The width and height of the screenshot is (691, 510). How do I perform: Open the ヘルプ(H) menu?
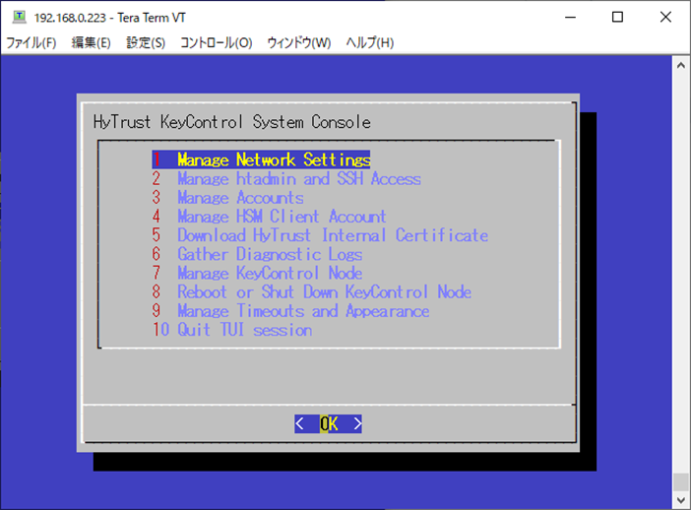point(370,42)
